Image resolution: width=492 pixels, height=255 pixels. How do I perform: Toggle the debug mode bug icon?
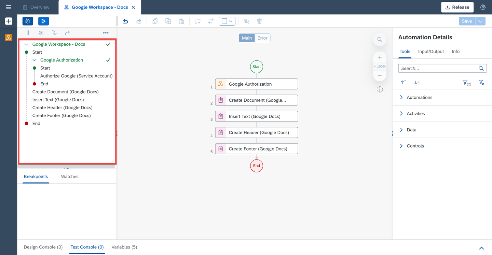28,21
